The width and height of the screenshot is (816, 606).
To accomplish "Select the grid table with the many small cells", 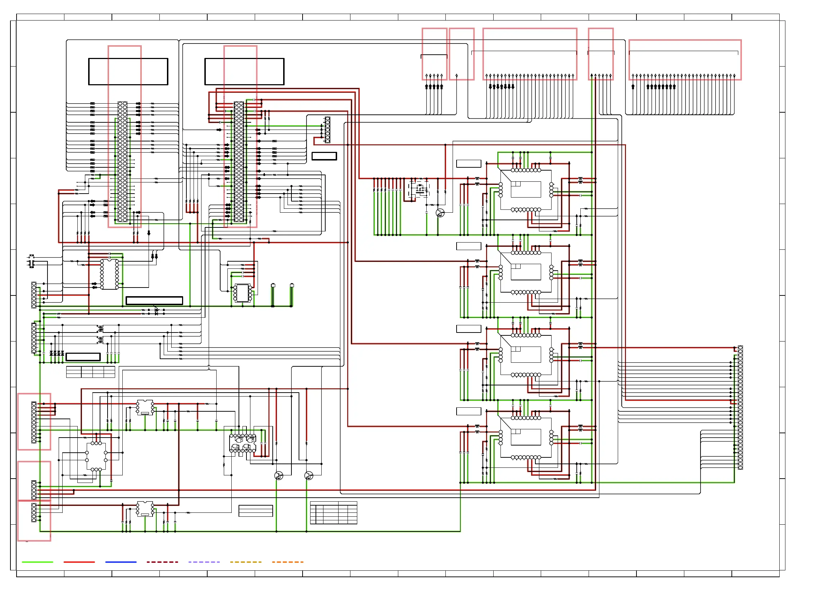I will [334, 513].
